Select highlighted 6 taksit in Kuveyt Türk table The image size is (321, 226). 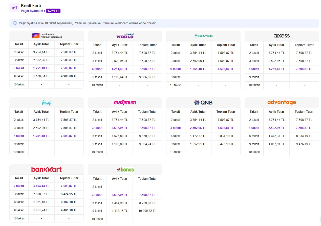[176, 69]
